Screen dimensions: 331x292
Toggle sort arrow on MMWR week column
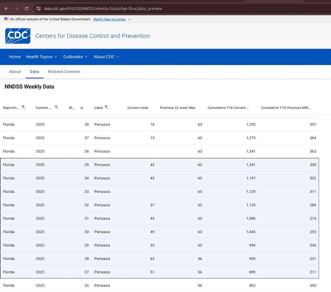pos(82,108)
